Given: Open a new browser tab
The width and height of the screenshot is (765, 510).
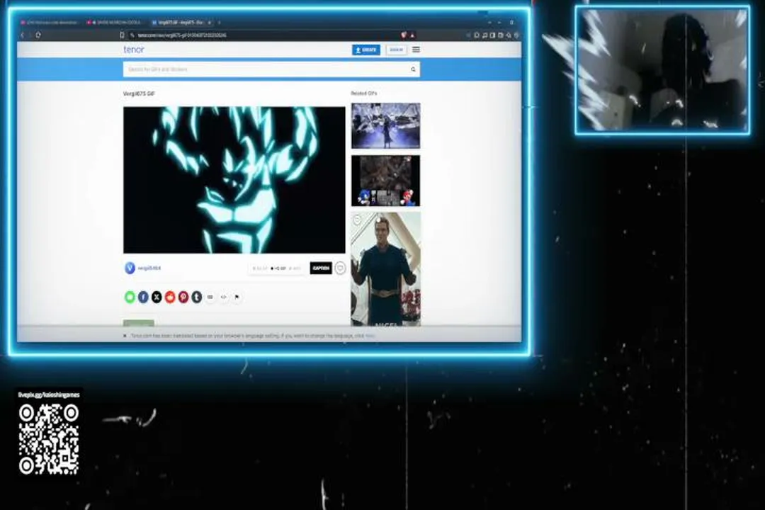Looking at the screenshot, I should coord(219,23).
